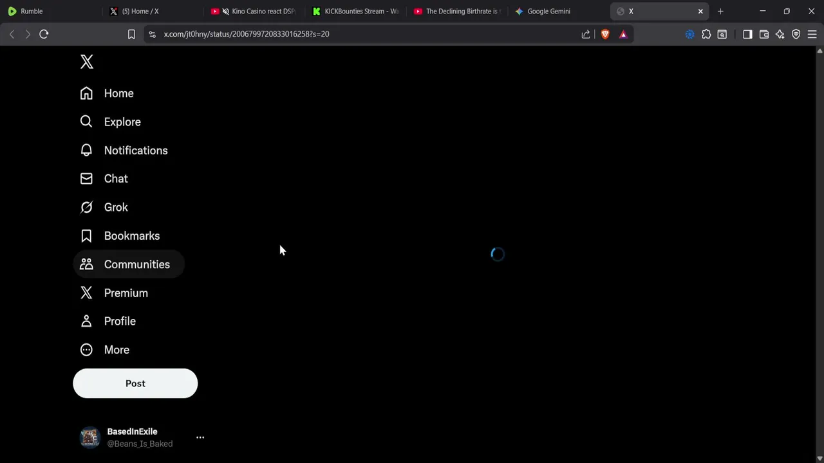Switch to the Rumble tab
This screenshot has height=463, width=824.
(x=50, y=11)
